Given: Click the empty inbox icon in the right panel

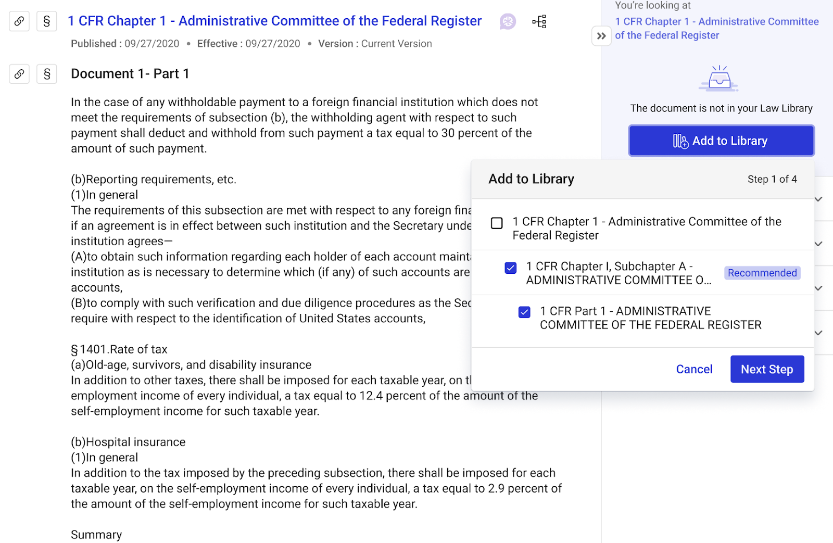Looking at the screenshot, I should pyautogui.click(x=719, y=79).
